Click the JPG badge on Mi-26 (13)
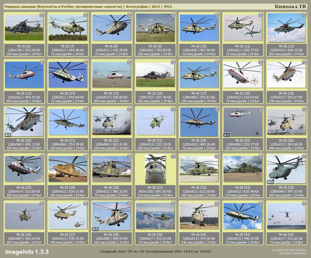This screenshot has width=311, height=258. click(42, 62)
